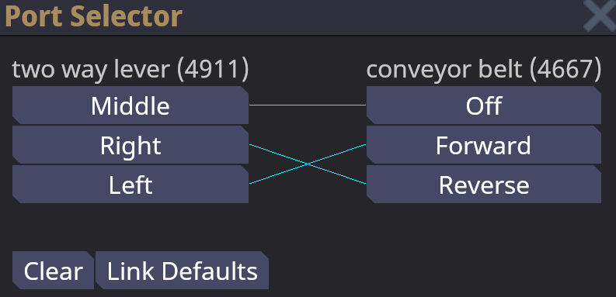Click the 4911 ID number of the lever
Screen dimensions: 616x297
coord(212,69)
